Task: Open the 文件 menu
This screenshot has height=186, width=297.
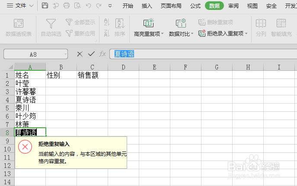Action: tap(20, 6)
